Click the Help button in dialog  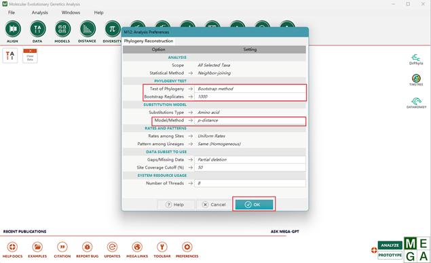pos(176,205)
